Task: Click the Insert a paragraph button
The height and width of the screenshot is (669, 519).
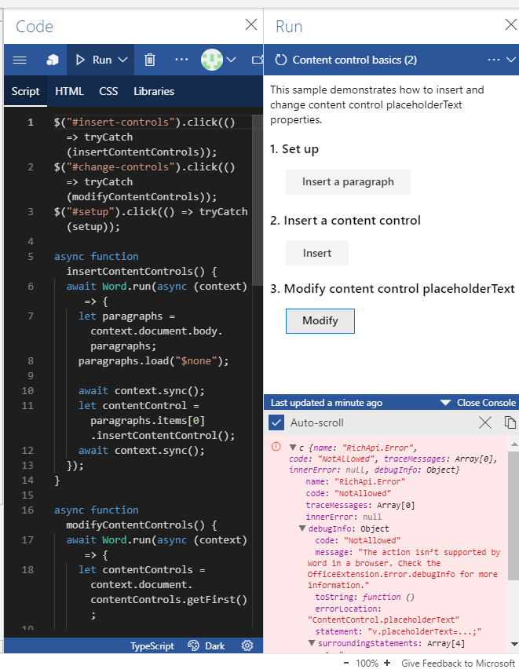Action: (x=348, y=181)
